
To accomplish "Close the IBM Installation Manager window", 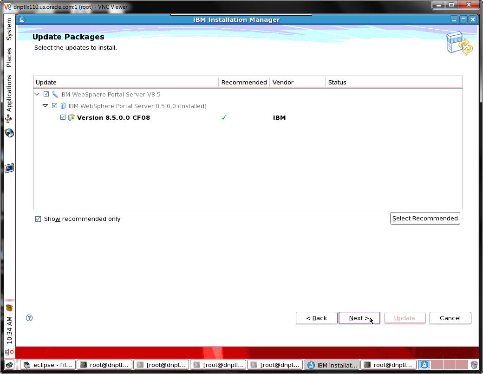I will (473, 19).
